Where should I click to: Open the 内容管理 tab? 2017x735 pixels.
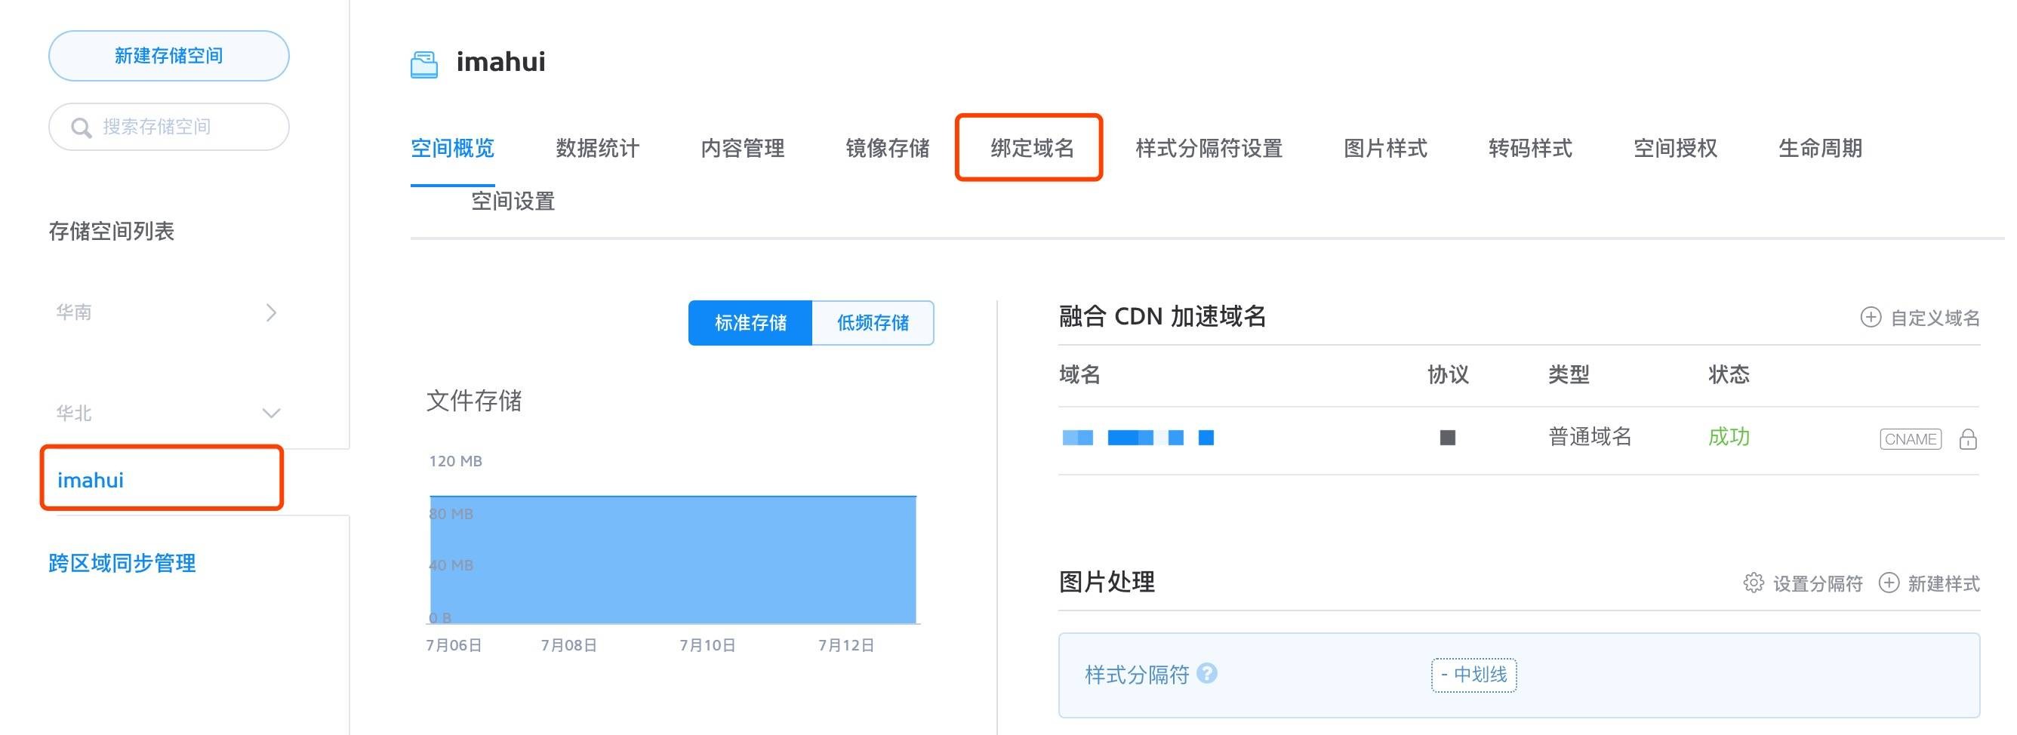point(742,148)
